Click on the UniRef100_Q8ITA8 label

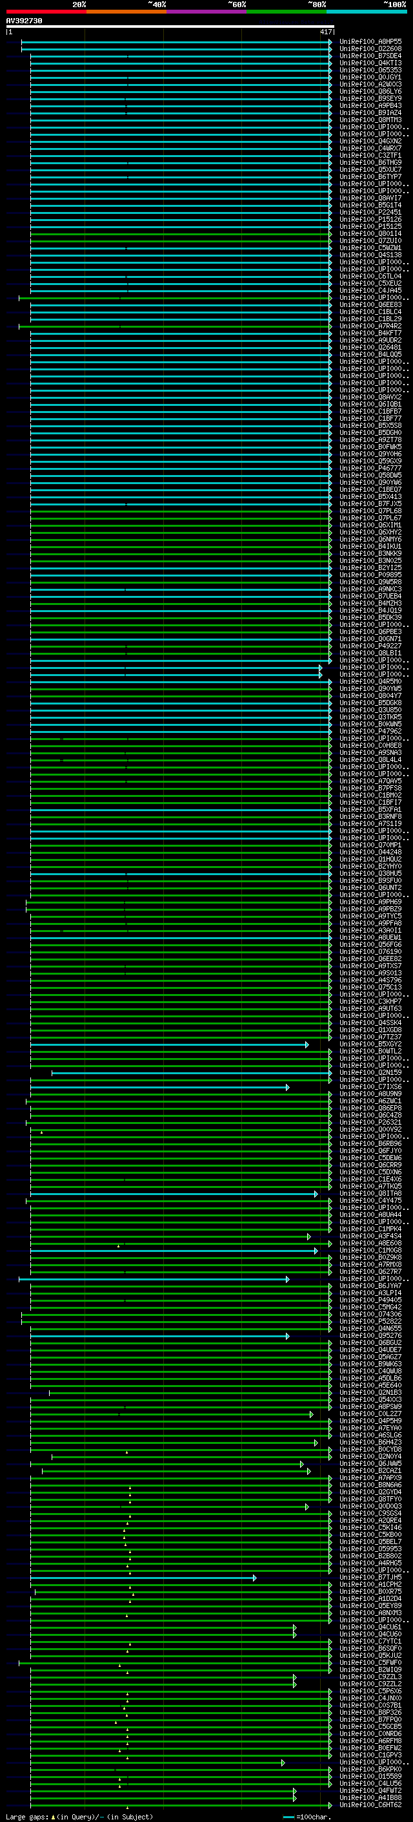(370, 1193)
